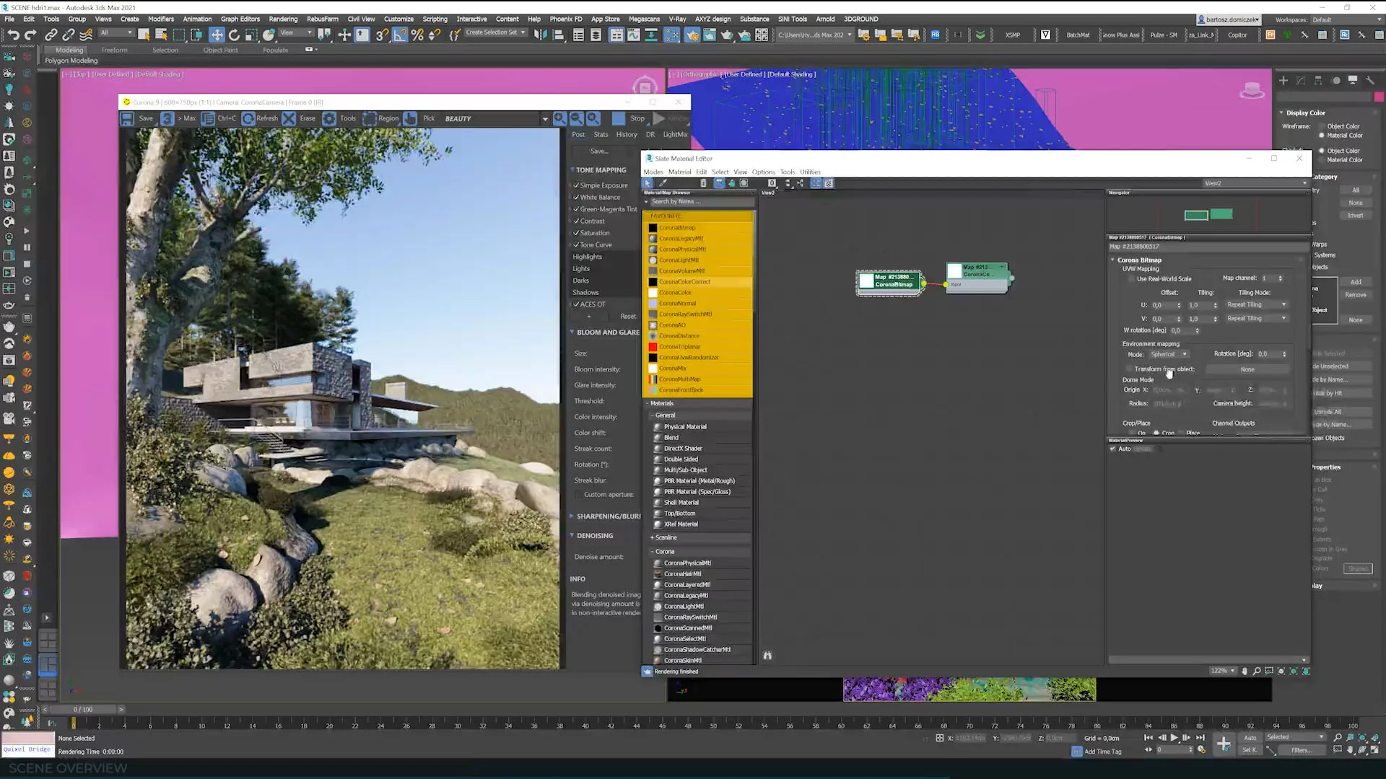Click Mirror tool icon in main toolbar

click(541, 35)
